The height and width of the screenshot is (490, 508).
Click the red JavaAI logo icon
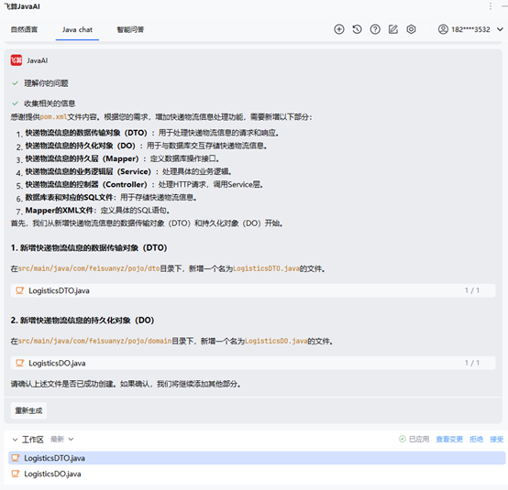tap(17, 60)
